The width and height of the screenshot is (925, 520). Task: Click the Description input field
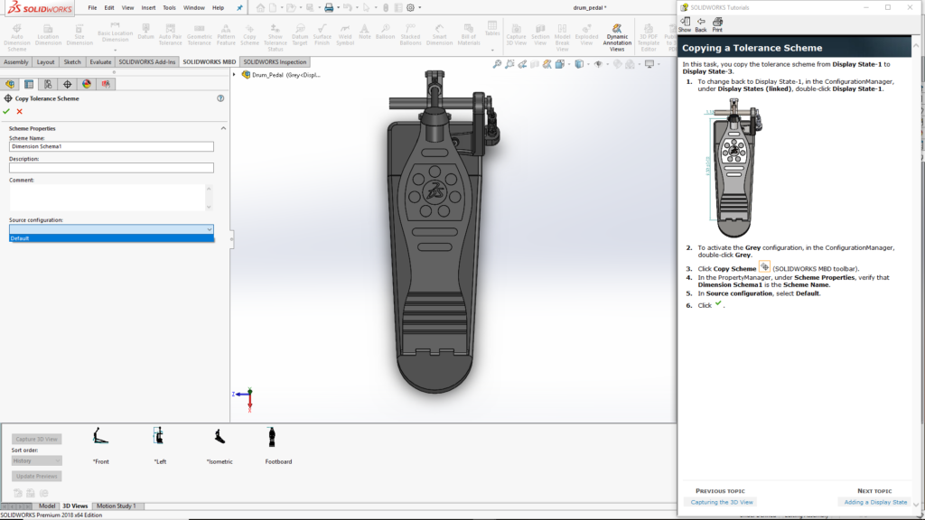click(111, 168)
